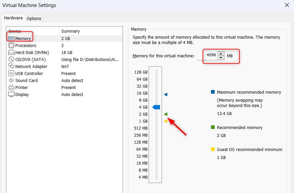Screen dimensions: 294x193
Task: Select the Hard Disk (NVMe) row label
Action: (x=32, y=53)
